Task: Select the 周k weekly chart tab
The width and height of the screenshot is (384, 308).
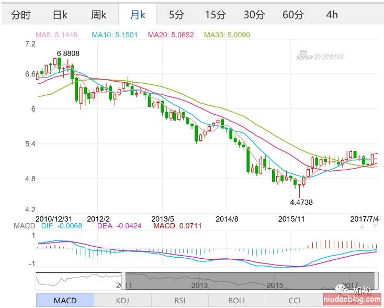Action: tap(99, 15)
